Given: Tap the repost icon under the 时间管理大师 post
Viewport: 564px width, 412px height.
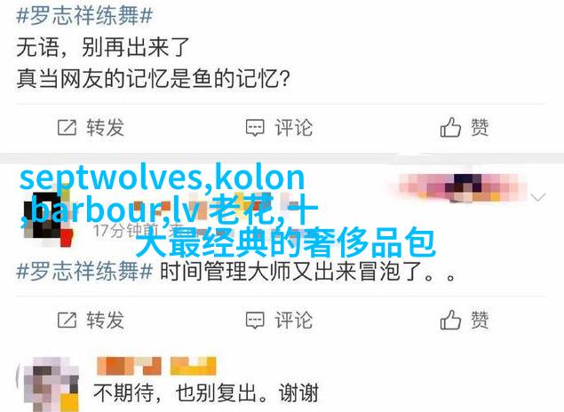Looking at the screenshot, I should click(x=67, y=320).
